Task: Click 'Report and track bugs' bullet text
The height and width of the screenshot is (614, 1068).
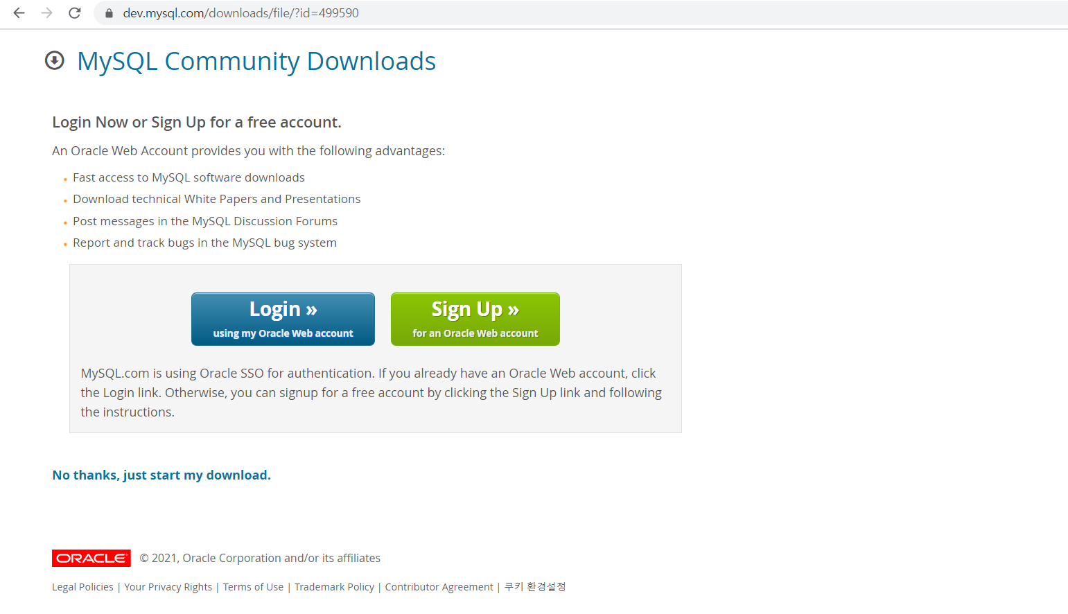Action: point(204,243)
